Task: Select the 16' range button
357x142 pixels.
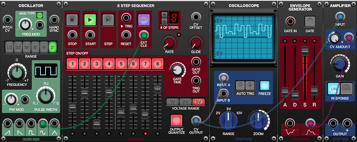Action: point(27,47)
